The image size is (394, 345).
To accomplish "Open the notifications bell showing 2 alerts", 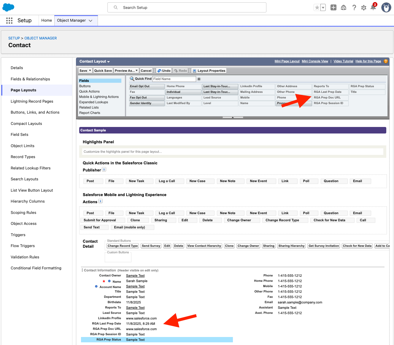I will 373,7.
